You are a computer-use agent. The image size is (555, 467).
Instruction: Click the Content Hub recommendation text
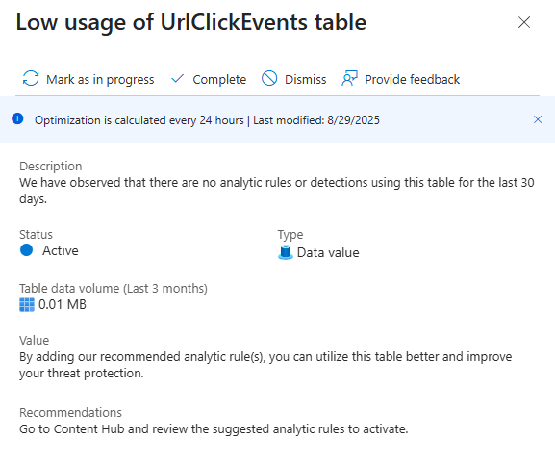tap(214, 429)
